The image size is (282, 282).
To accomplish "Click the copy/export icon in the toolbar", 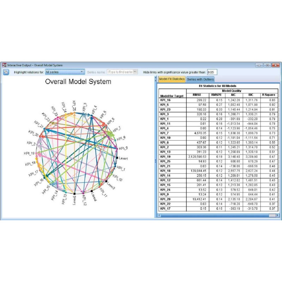I will [6, 72].
